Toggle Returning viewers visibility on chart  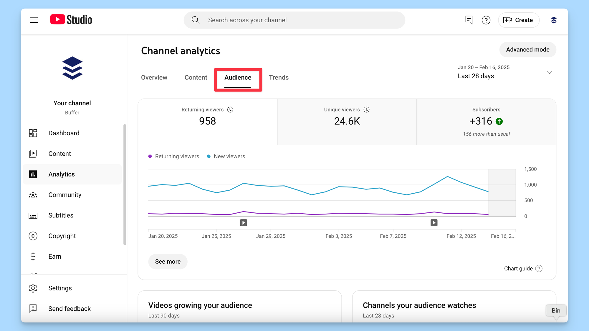tap(173, 156)
